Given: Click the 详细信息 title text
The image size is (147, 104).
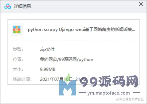Looking at the screenshot, I should [23, 6].
